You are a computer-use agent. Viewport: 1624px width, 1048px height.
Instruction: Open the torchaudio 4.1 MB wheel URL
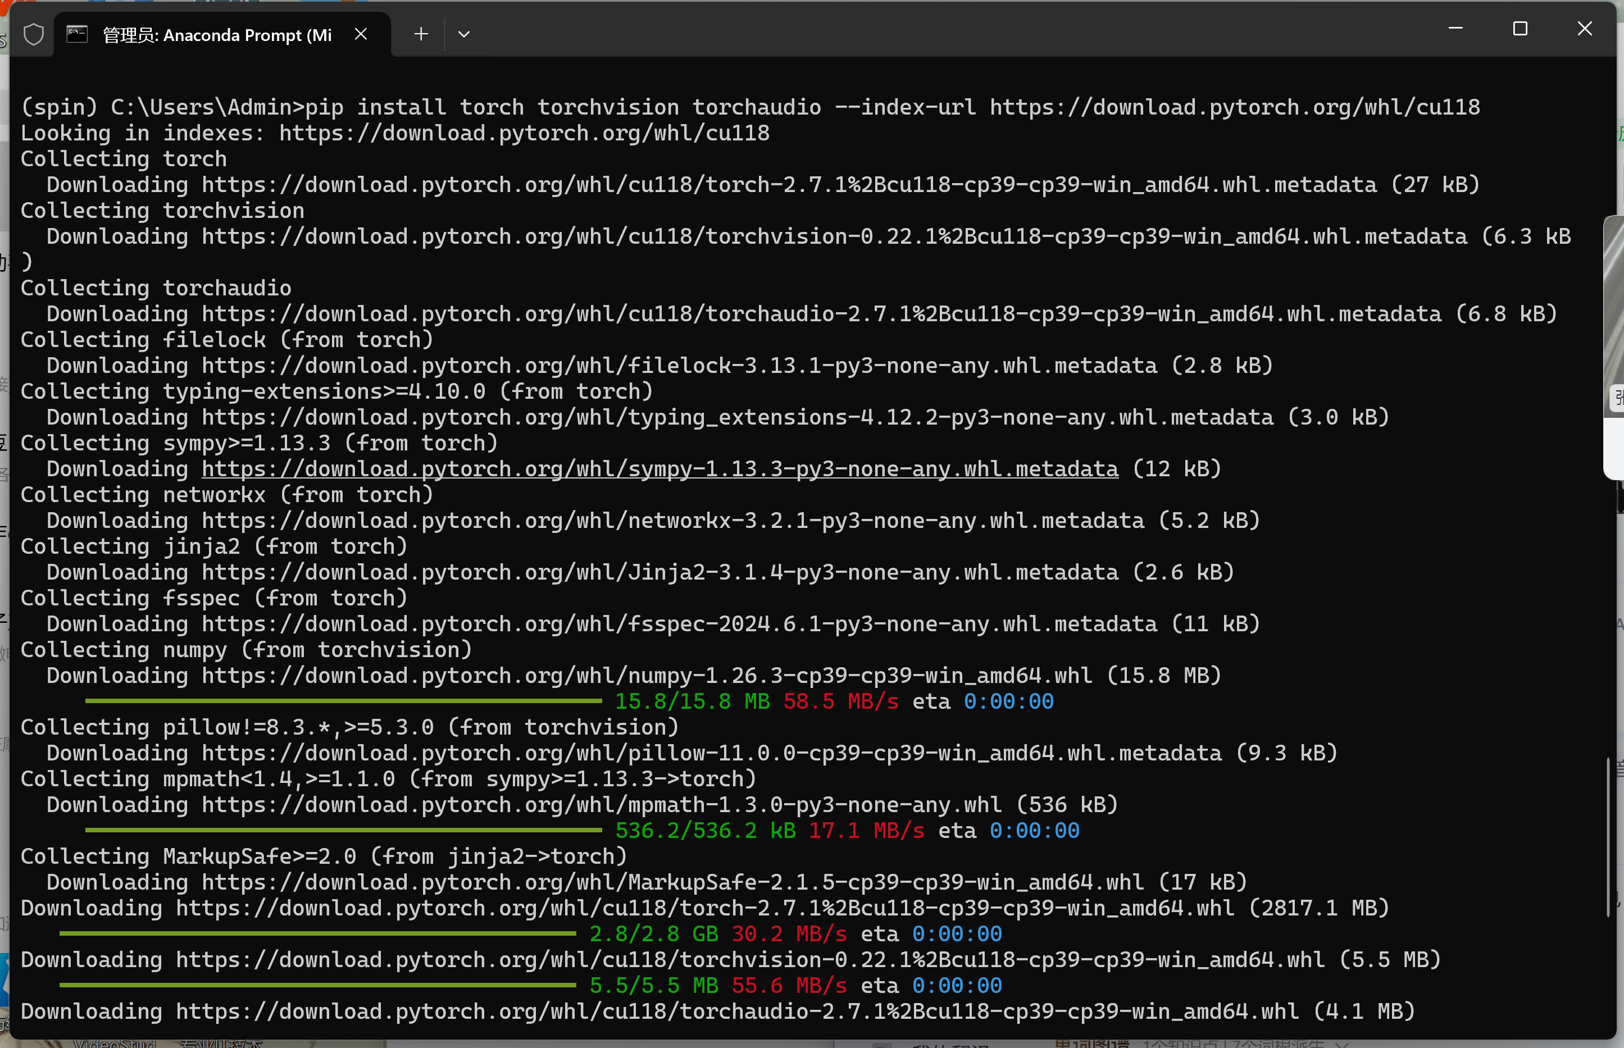coord(737,1011)
